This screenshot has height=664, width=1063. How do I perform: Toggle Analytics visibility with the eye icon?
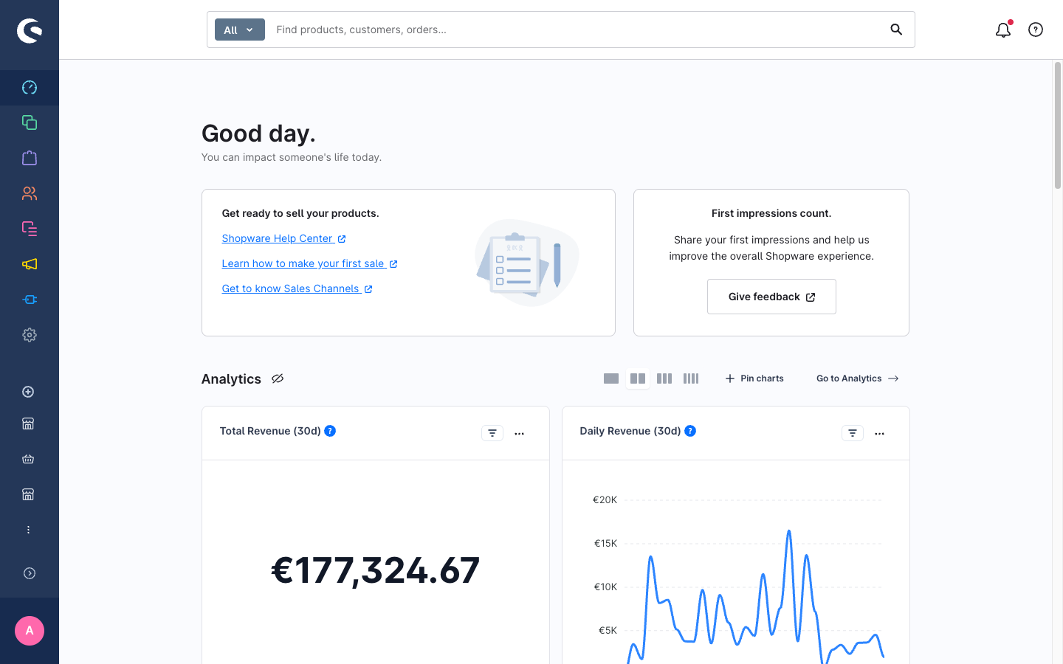click(278, 378)
